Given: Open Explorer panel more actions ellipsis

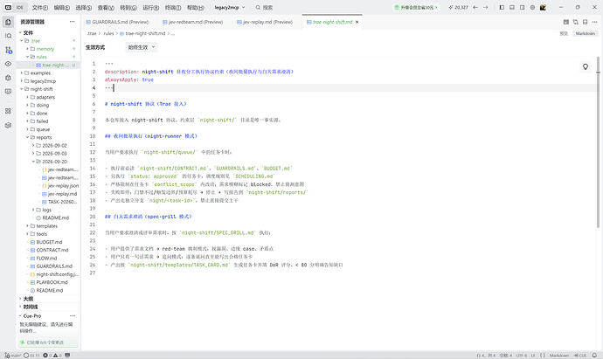Looking at the screenshot, I should (x=73, y=22).
